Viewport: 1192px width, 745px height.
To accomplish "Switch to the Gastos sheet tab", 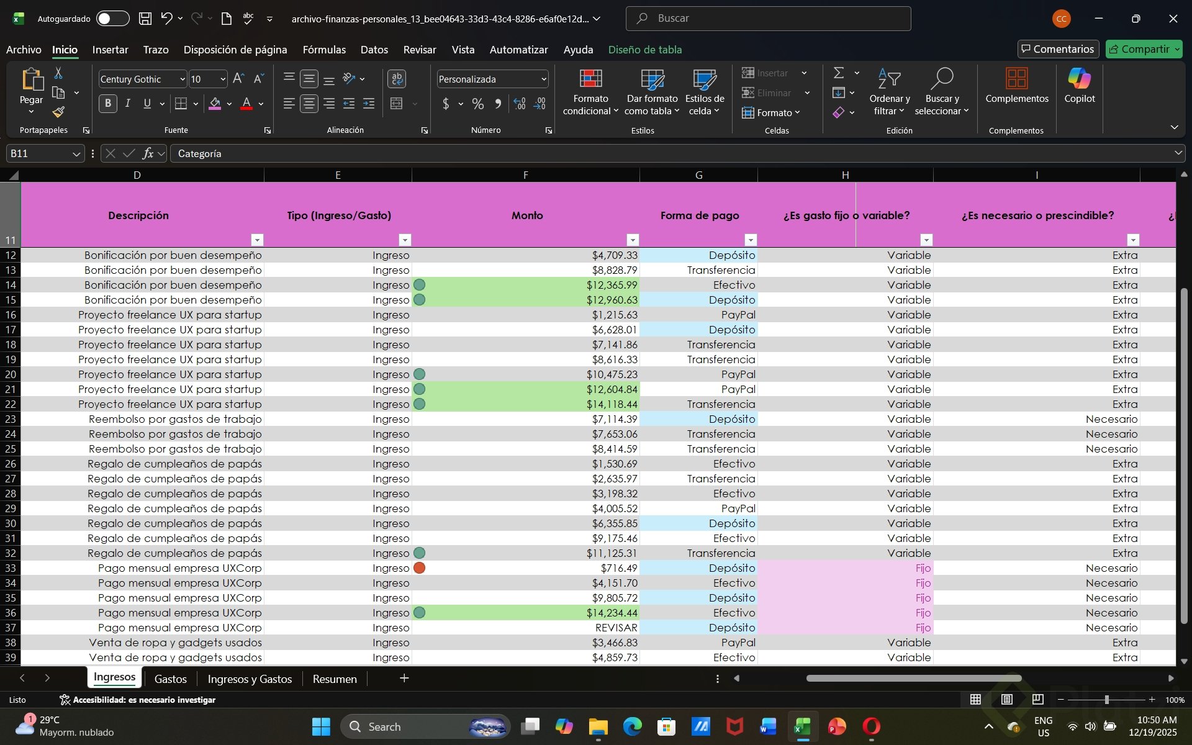I will (x=170, y=679).
